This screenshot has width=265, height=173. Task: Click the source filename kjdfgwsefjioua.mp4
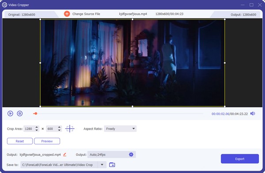coord(133,14)
